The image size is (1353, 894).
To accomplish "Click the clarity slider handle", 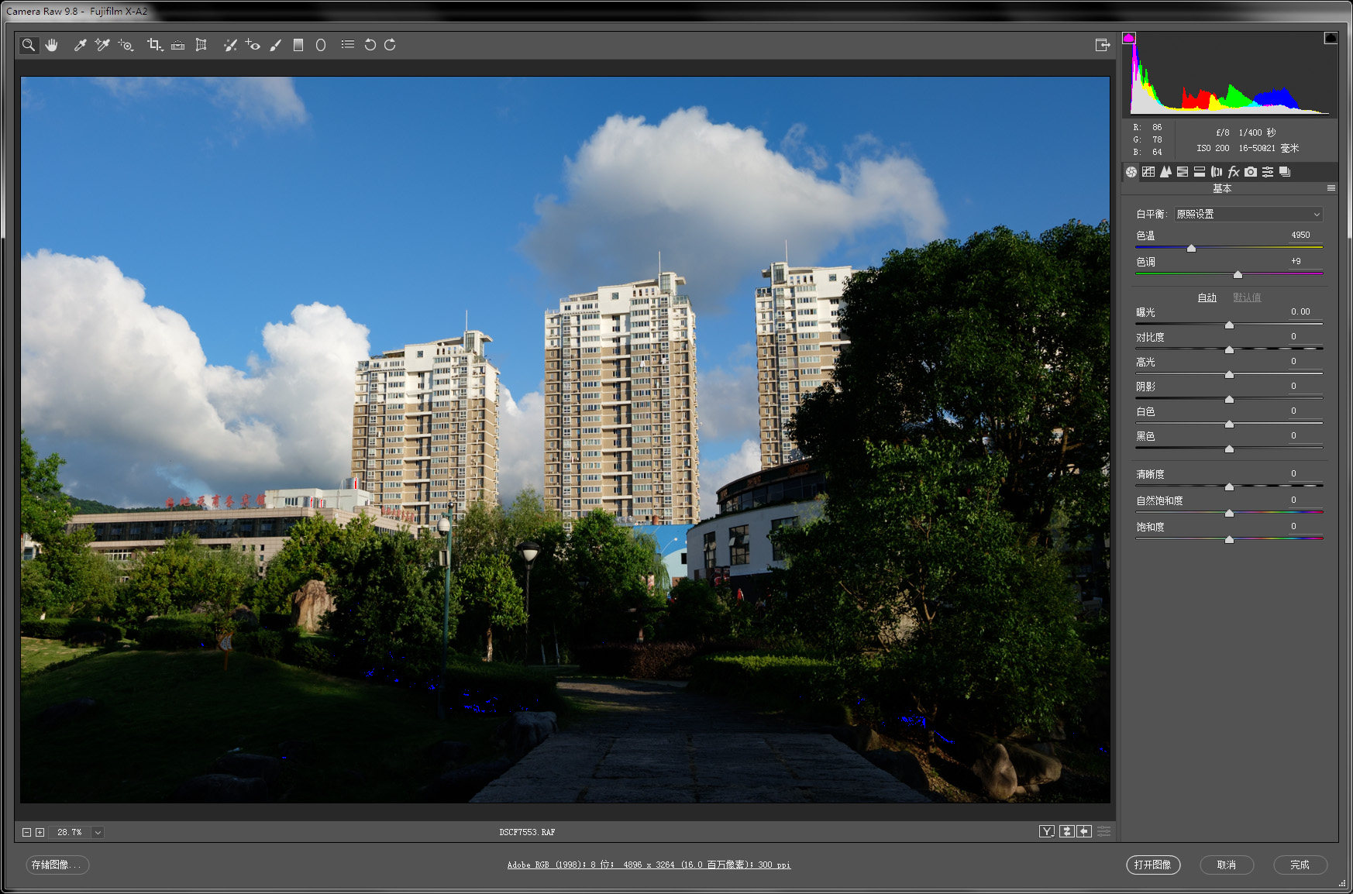I will tap(1229, 487).
